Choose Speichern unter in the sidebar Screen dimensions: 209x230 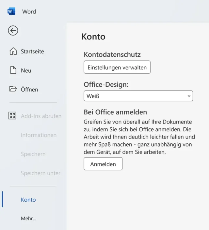pos(40,173)
